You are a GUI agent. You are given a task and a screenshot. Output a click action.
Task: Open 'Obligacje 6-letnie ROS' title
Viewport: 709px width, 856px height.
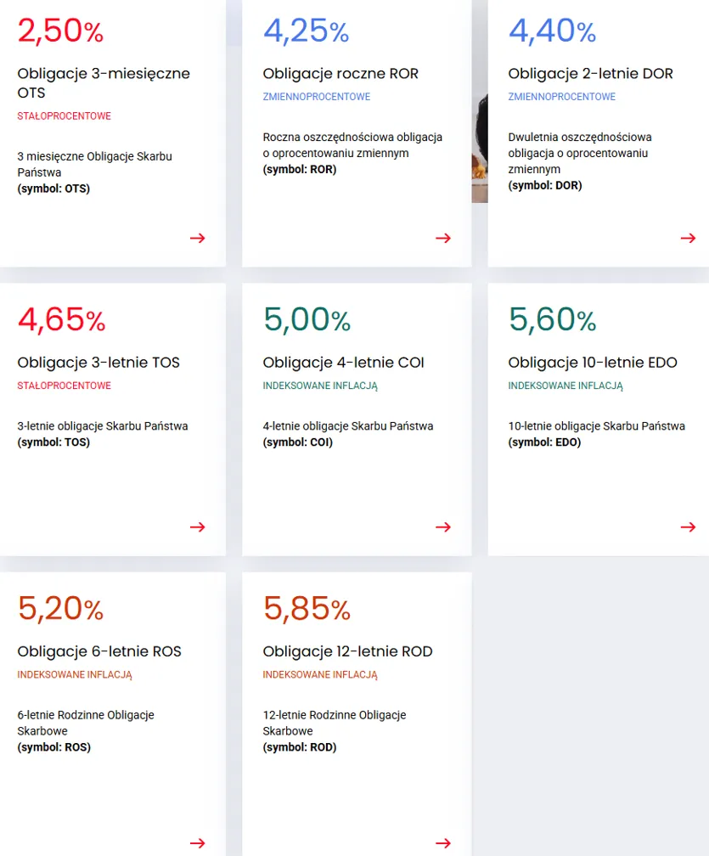pos(99,651)
